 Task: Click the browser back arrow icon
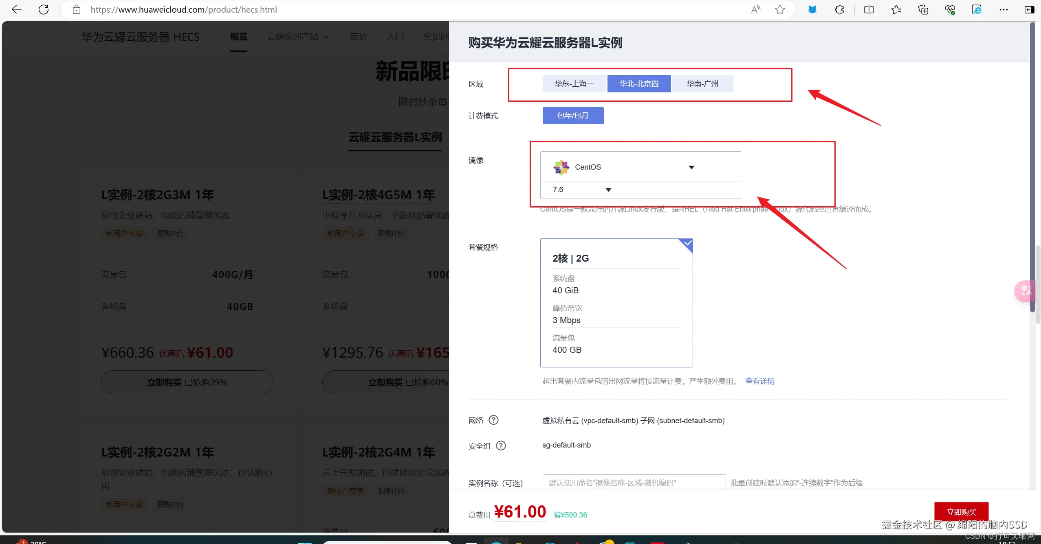pos(16,9)
